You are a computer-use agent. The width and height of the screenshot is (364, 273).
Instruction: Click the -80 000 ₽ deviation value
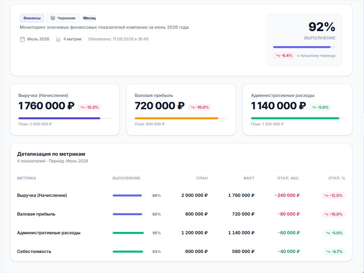289,214
